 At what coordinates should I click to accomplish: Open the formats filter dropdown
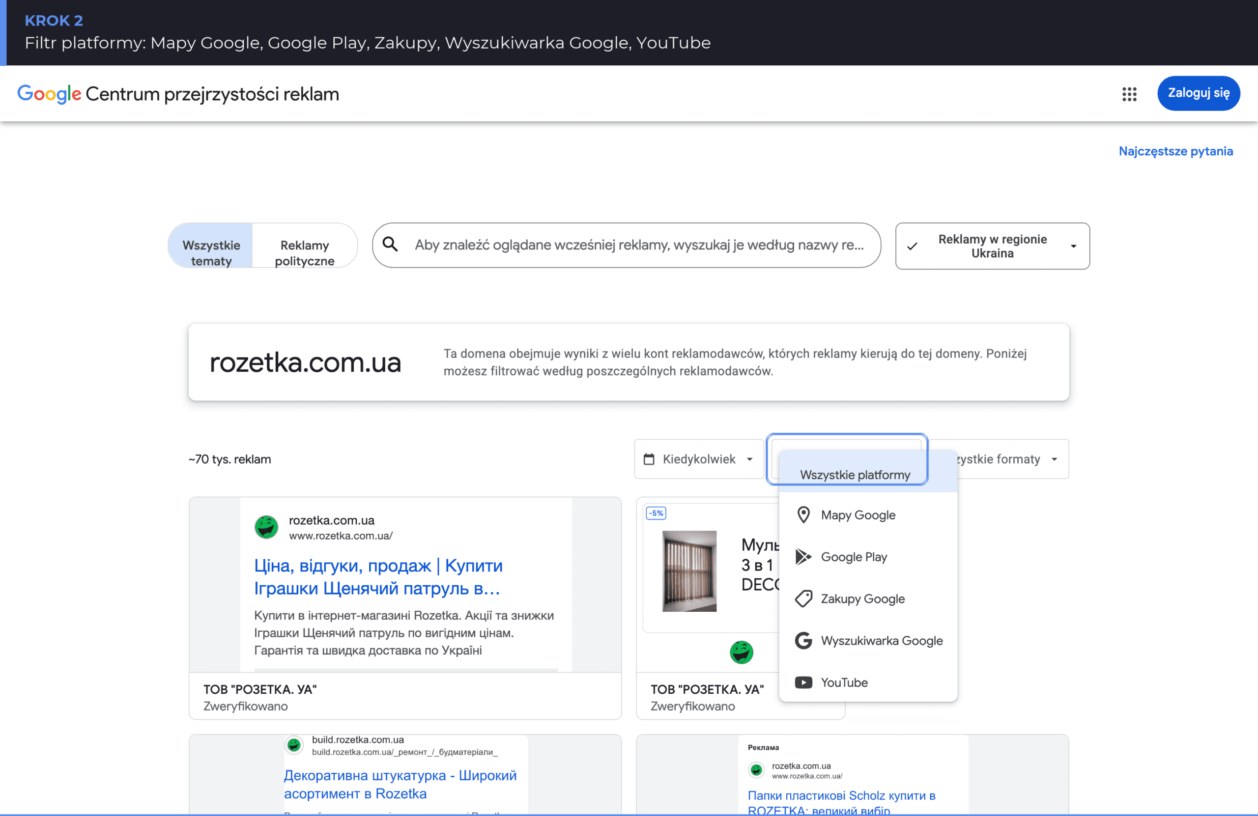[1012, 459]
